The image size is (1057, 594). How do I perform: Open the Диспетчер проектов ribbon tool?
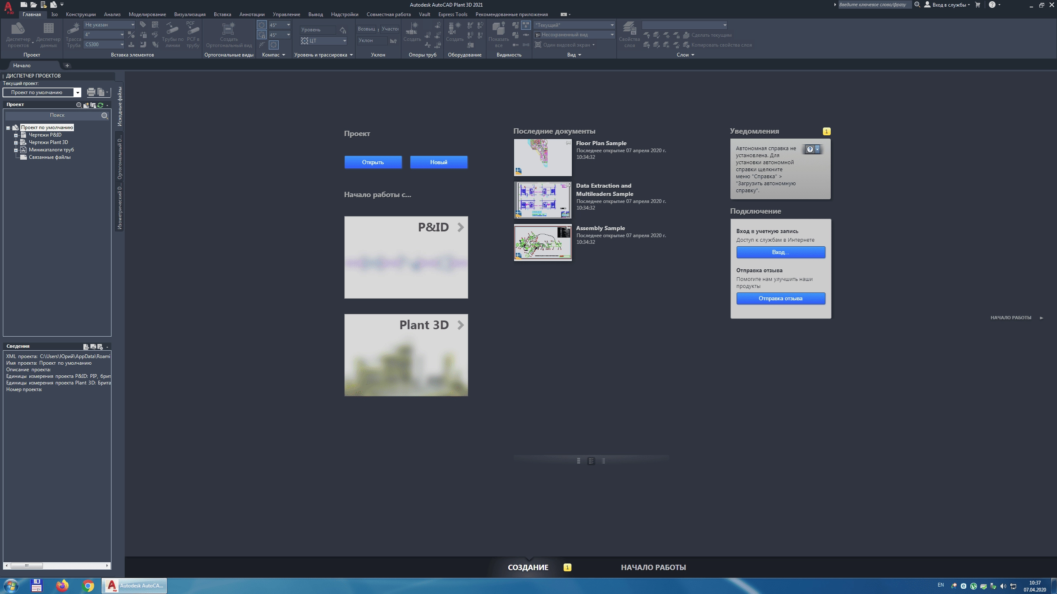pyautogui.click(x=18, y=35)
